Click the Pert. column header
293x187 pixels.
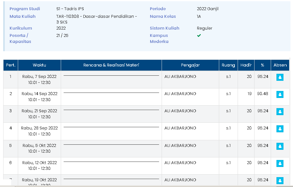point(10,65)
